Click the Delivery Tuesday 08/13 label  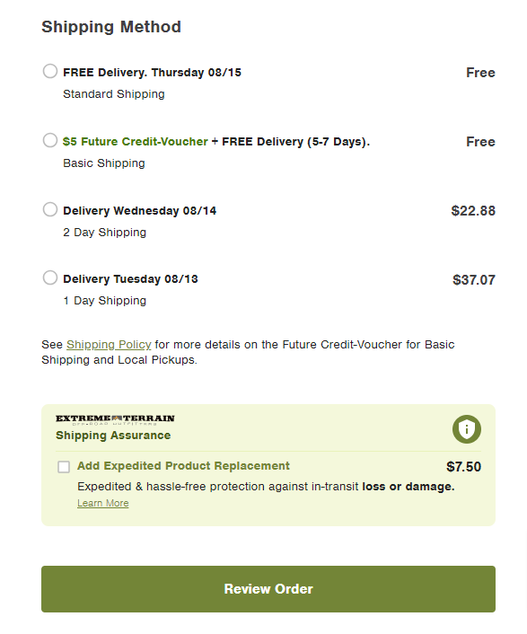tap(130, 279)
